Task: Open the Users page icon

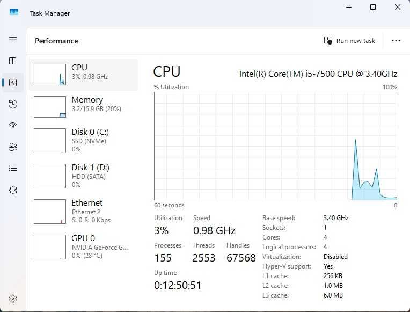Action: pyautogui.click(x=13, y=147)
